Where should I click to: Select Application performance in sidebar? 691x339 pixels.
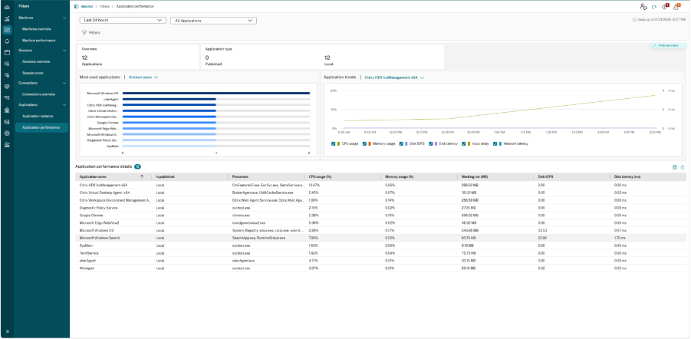(42, 127)
